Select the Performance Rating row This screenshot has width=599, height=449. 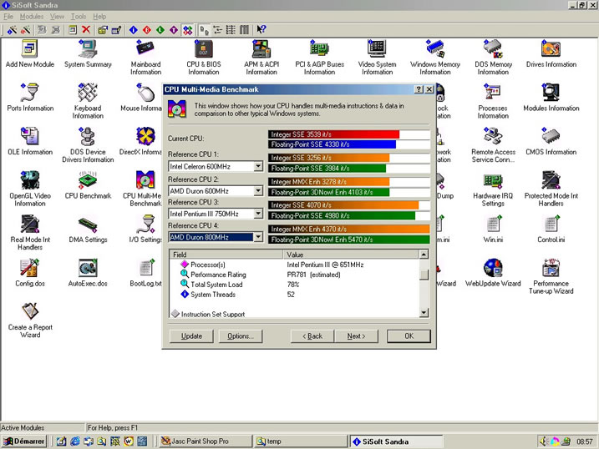(x=294, y=275)
